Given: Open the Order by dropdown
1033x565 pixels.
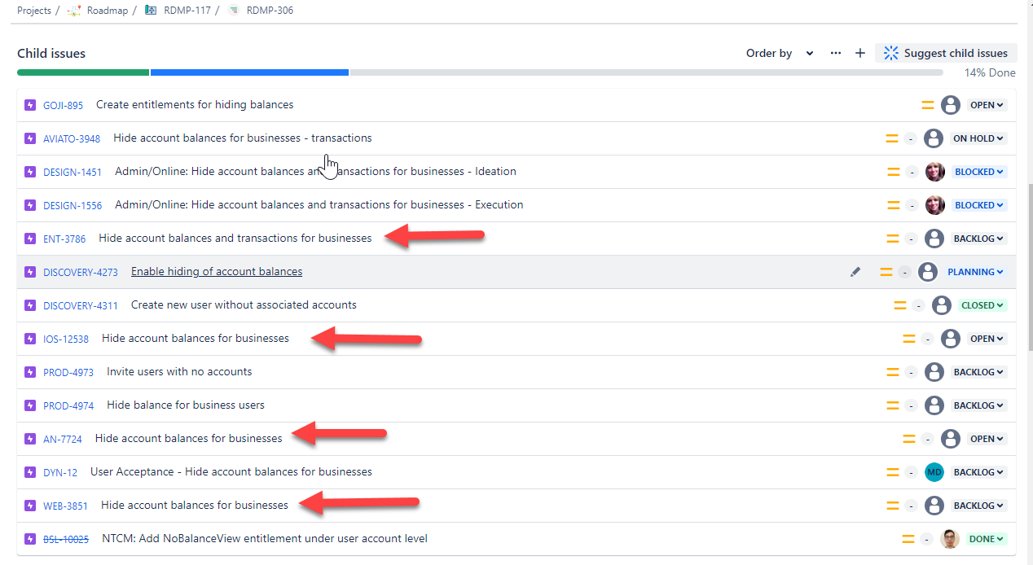Looking at the screenshot, I should [779, 53].
